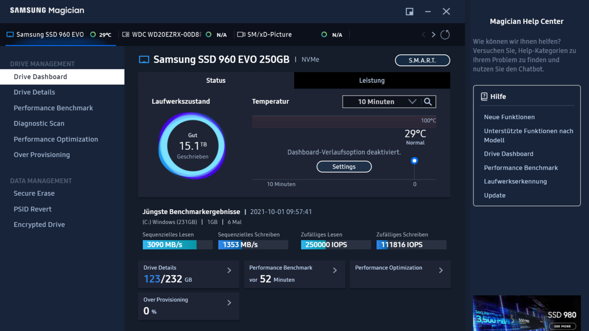Open the temperature search magnifier icon
The image size is (589, 331).
click(x=428, y=102)
